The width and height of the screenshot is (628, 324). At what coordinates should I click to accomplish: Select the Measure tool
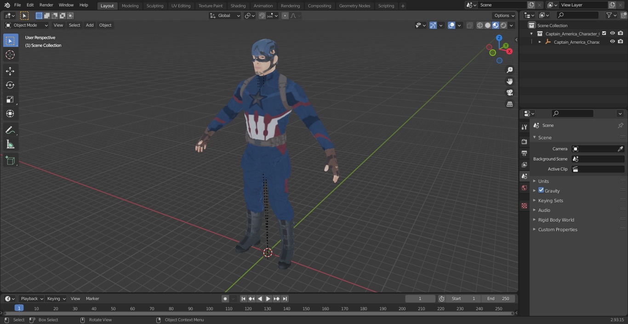click(x=10, y=144)
